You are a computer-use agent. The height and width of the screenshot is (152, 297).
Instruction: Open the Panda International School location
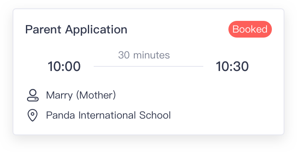coord(108,115)
